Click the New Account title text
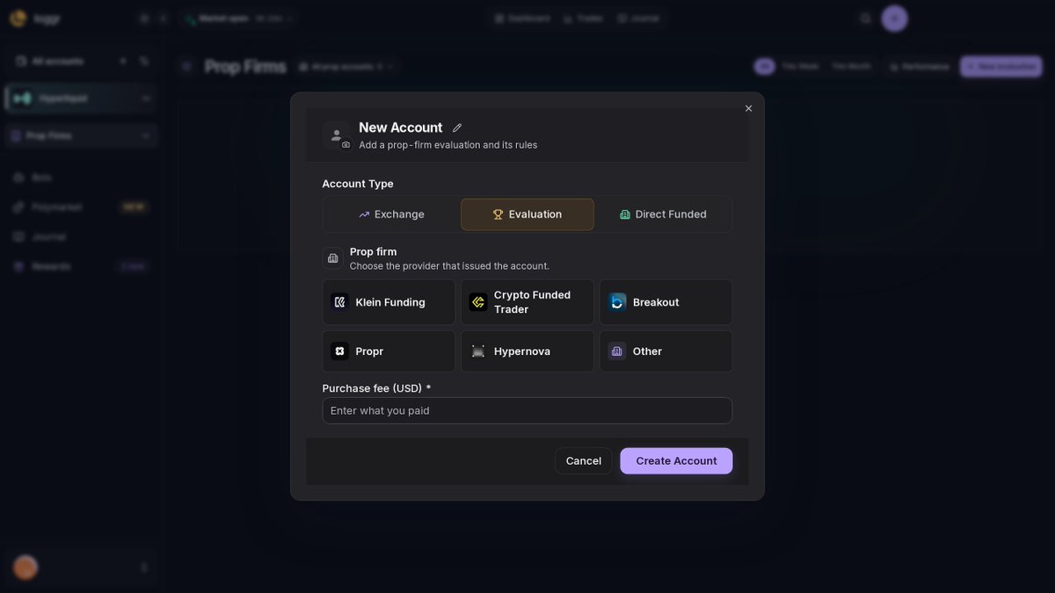Image resolution: width=1055 pixels, height=593 pixels. [x=400, y=127]
